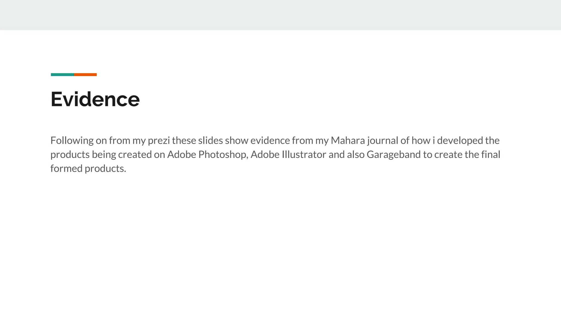Click the gray header band at top
Screen dimensions: 561x316
click(280, 15)
